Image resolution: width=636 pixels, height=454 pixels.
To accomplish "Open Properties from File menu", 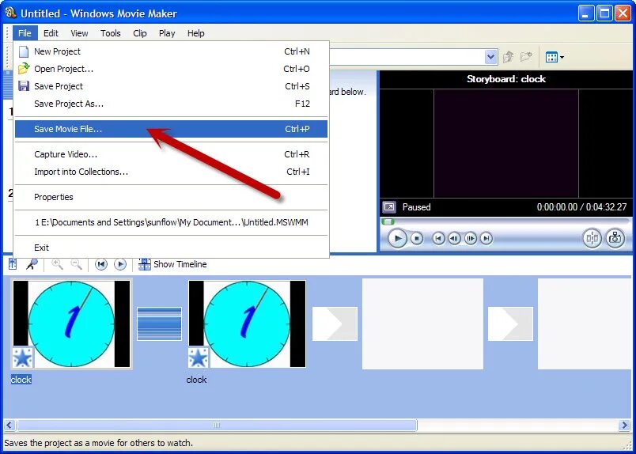I will tap(171, 197).
